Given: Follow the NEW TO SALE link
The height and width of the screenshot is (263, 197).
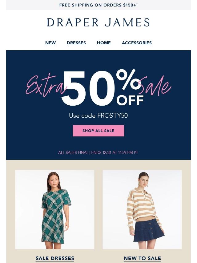Looking at the screenshot, I should coord(142,258).
